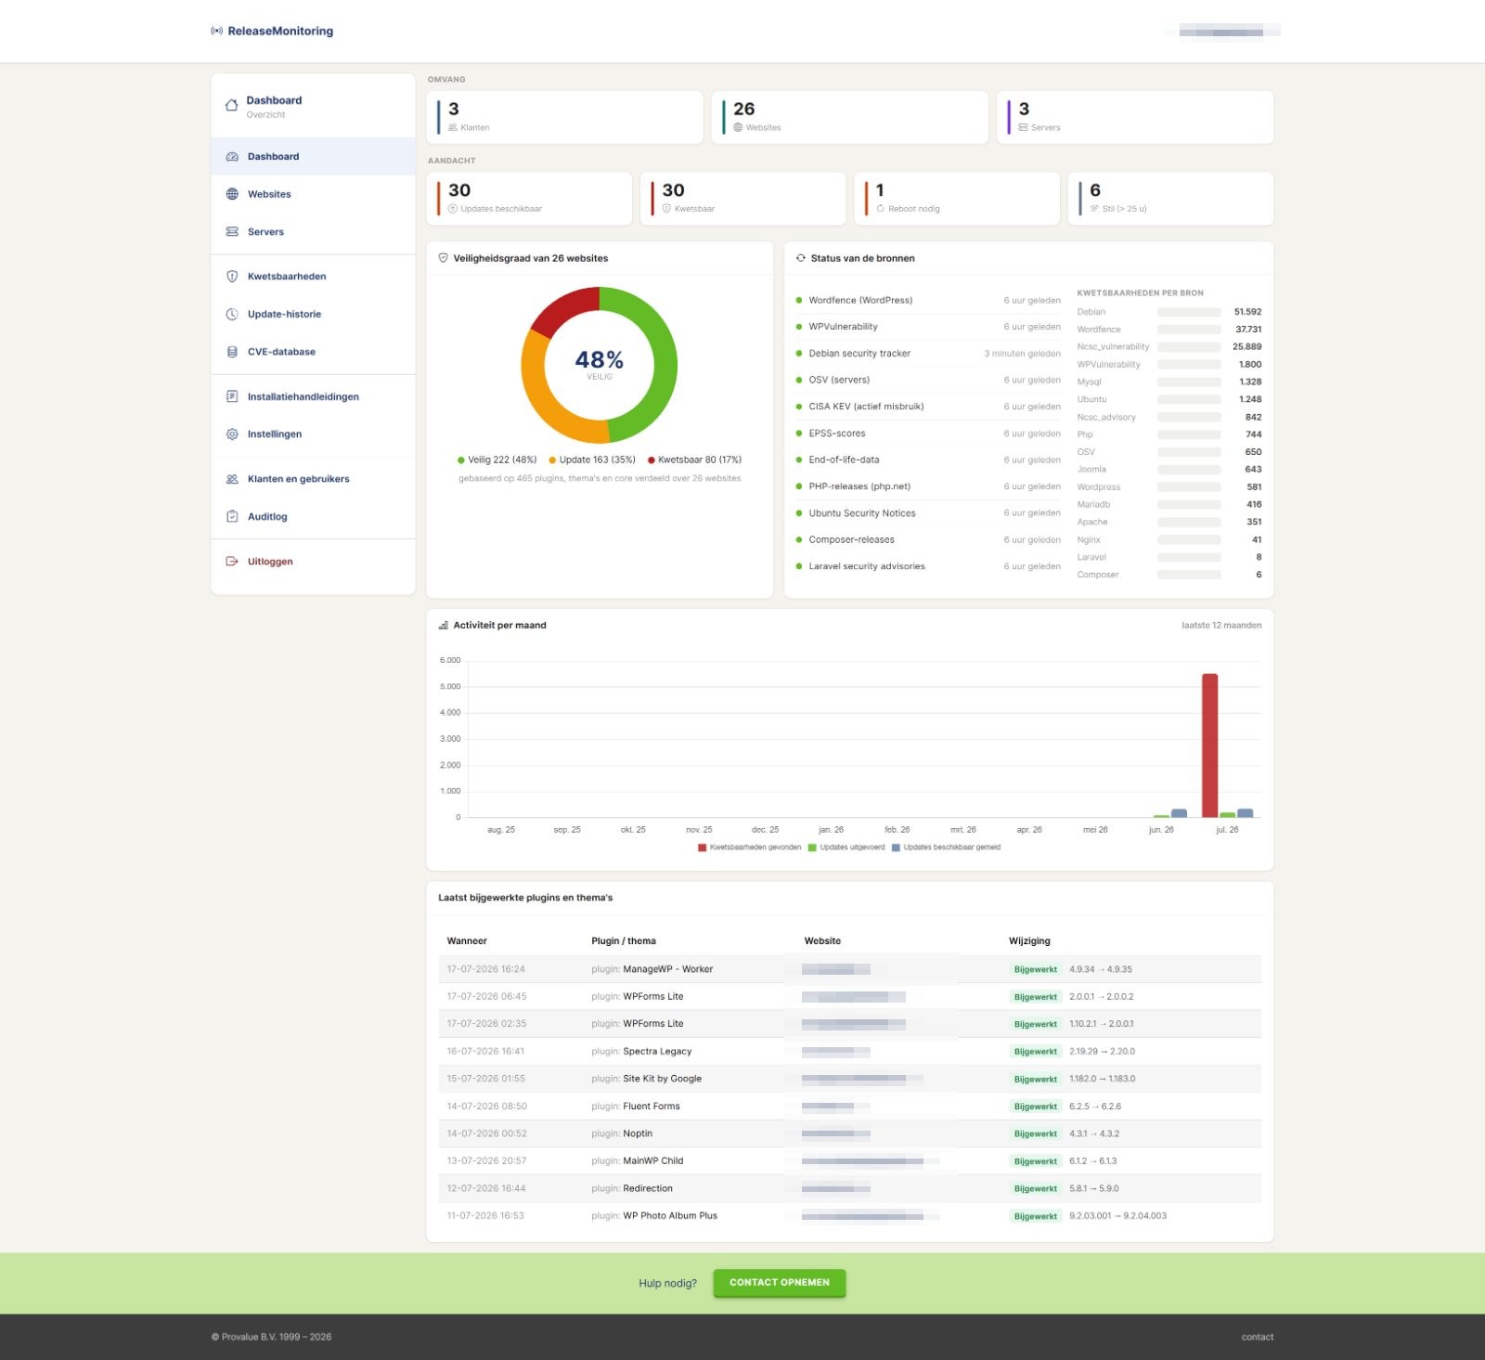Toggle Updates beschikbaar gemeld blue legend swatch
1485x1360 pixels.
[896, 848]
